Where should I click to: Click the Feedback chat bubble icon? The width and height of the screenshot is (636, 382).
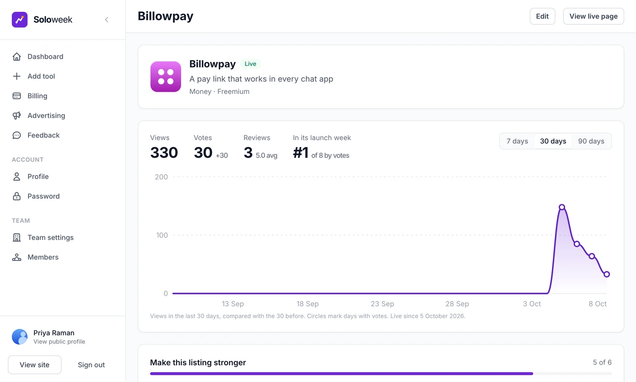pos(17,135)
